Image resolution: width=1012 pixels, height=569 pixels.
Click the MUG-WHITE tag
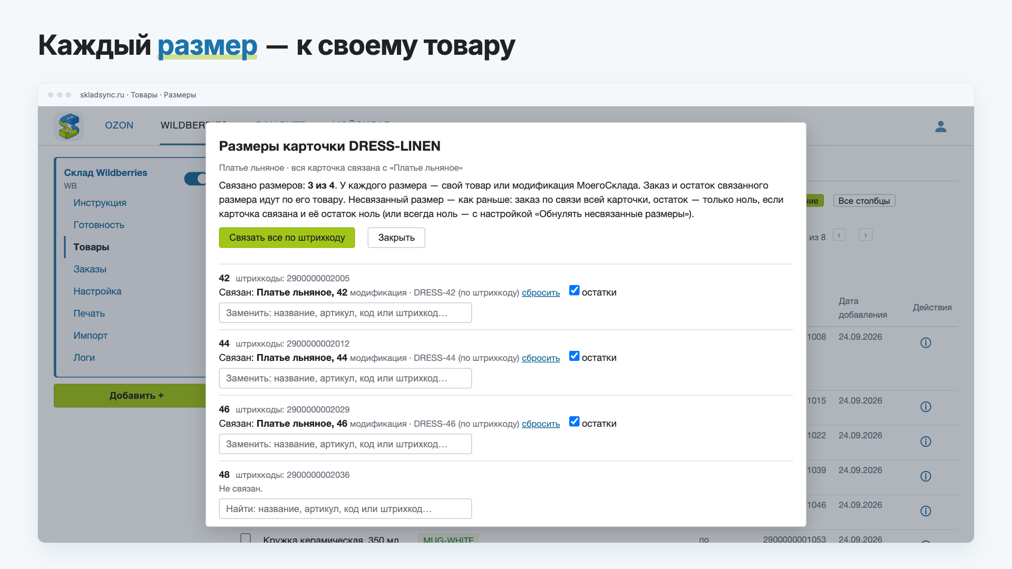click(448, 538)
